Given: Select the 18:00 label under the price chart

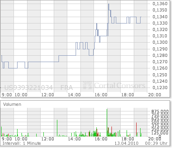Looking at the screenshot, I should click(x=128, y=95).
